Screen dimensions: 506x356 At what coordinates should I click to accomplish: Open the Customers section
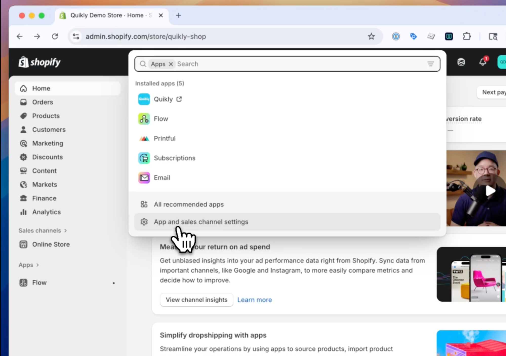[49, 129]
